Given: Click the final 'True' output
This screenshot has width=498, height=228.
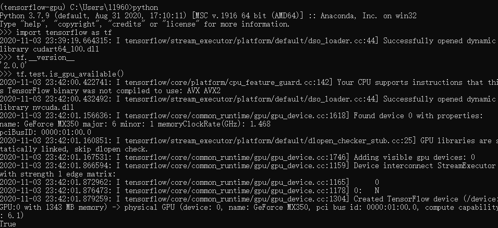Looking at the screenshot, I should pyautogui.click(x=8, y=224).
